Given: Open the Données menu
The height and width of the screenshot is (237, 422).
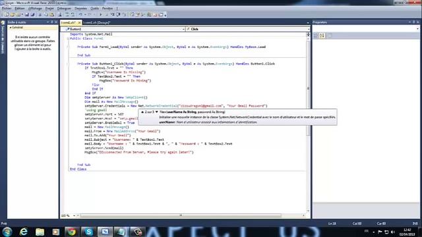Looking at the screenshot, I should [80, 9].
